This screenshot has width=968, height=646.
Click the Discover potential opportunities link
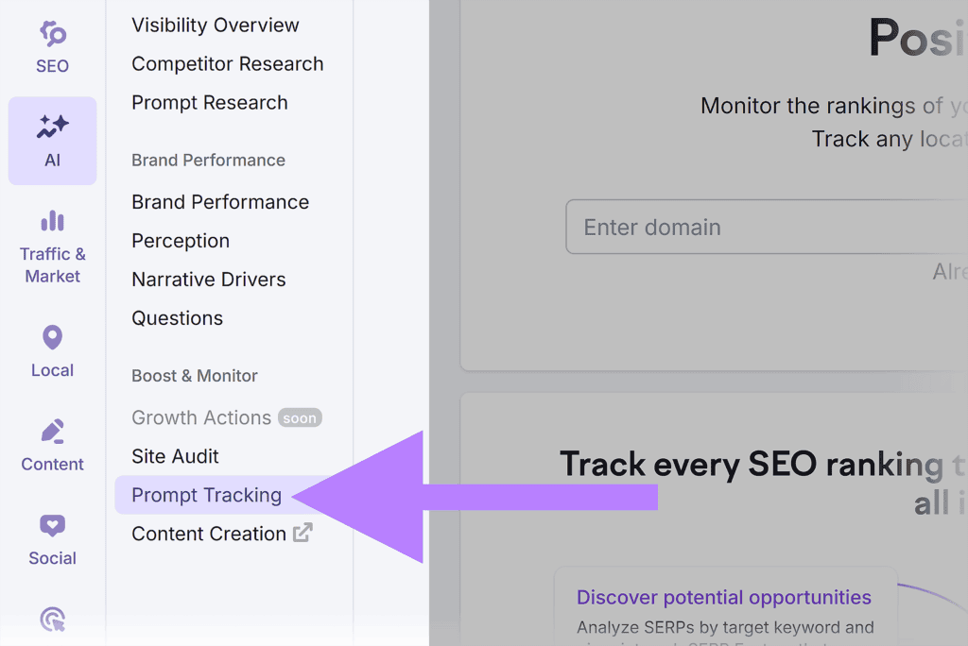pos(724,597)
